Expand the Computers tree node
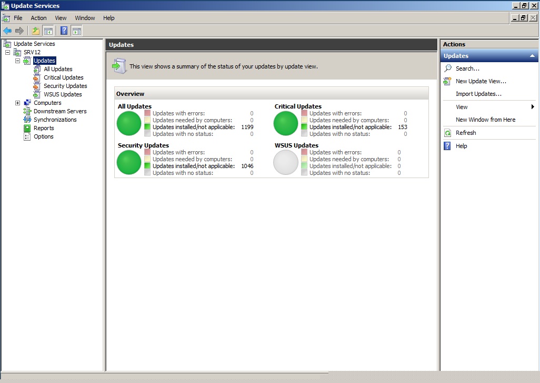Viewport: 540px width, 383px height. [17, 103]
